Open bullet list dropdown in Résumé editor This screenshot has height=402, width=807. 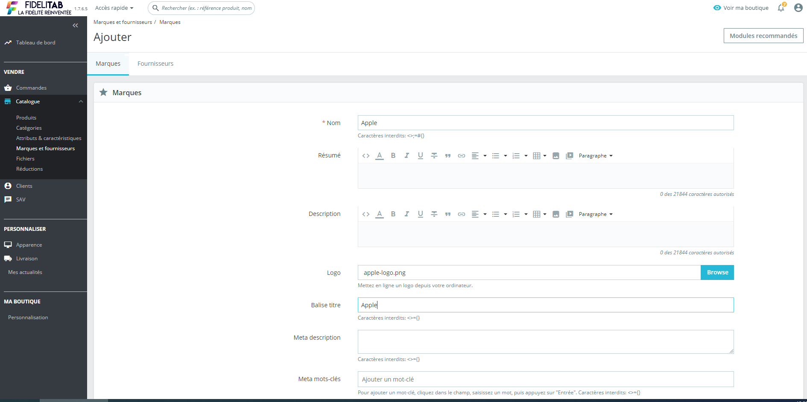pyautogui.click(x=500, y=156)
